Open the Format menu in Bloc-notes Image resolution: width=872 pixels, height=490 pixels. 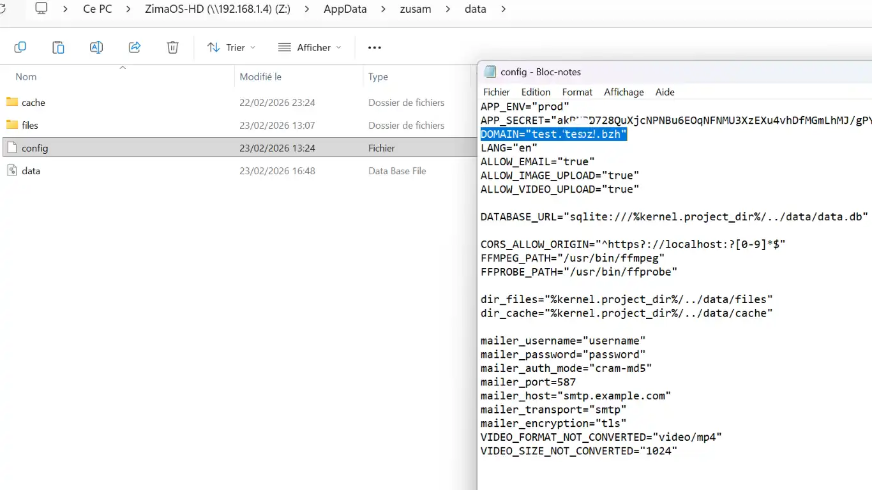577,92
